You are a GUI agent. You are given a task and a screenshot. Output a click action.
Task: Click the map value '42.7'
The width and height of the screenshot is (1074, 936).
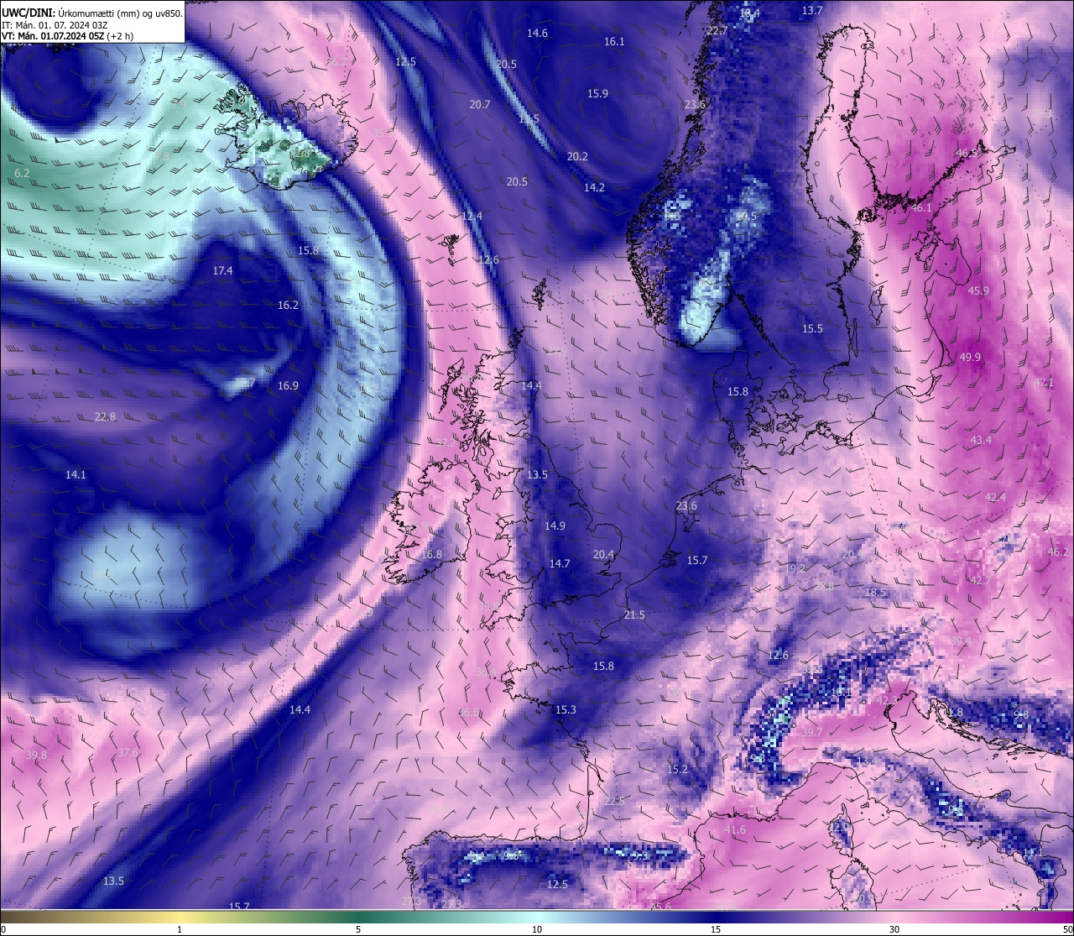(x=980, y=581)
